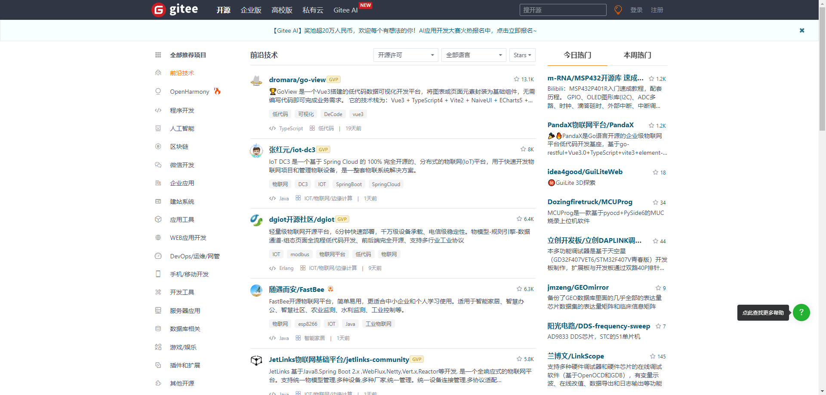Open the 开源许可 license dropdown
This screenshot has width=826, height=395.
406,55
